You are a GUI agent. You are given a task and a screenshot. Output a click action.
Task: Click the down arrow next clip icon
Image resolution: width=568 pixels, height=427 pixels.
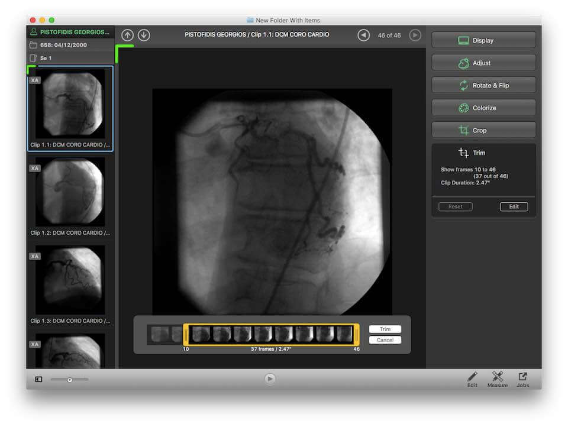pos(144,35)
